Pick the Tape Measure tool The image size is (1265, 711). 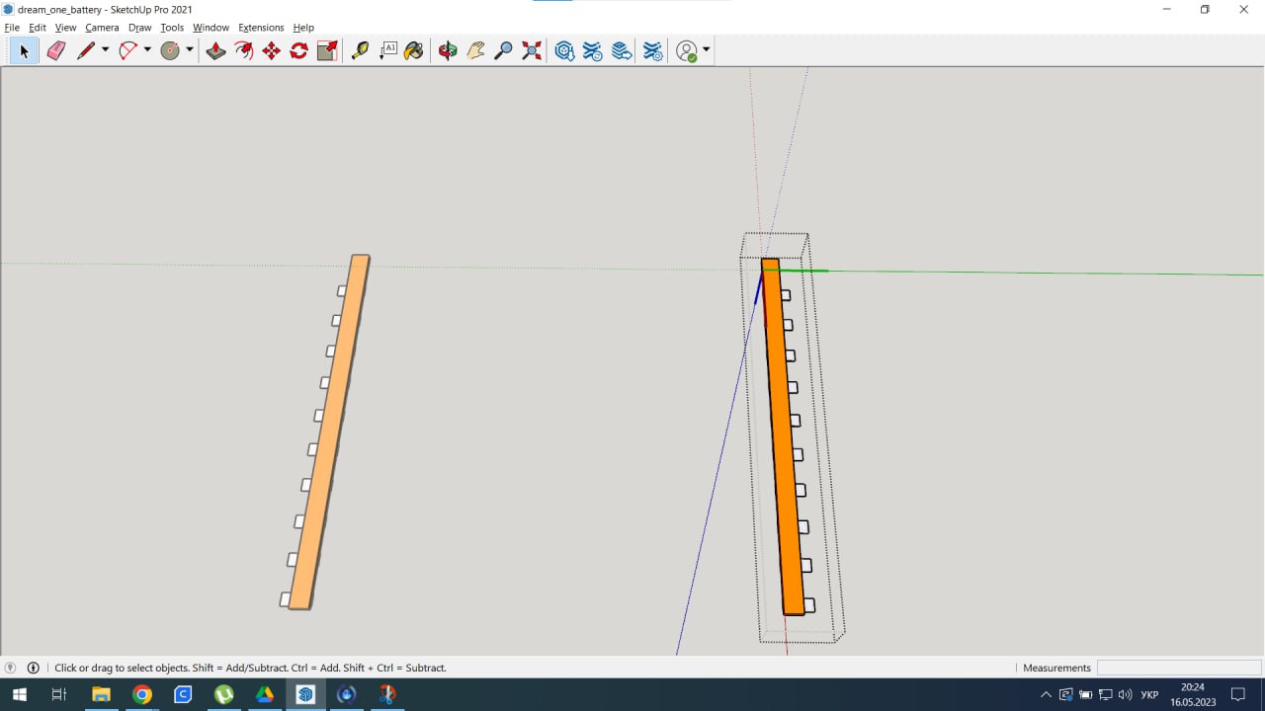360,50
